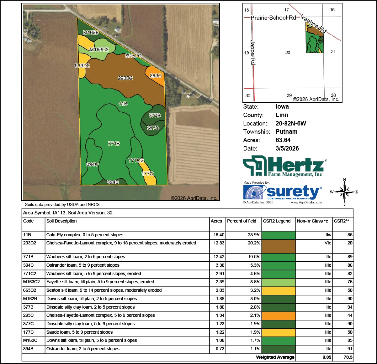This screenshot has height=364, width=377.
Task: Click the orange CSR2 legend swatch for 293C
Action: [x=279, y=315]
